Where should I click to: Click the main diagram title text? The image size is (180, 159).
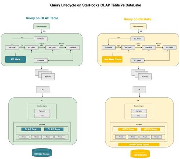coord(95,5)
